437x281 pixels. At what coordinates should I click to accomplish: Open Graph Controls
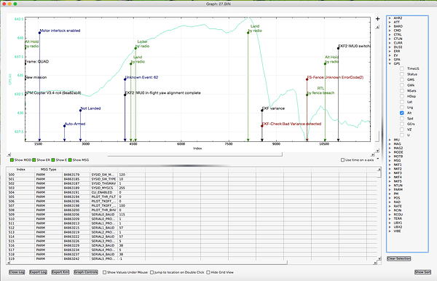tap(85, 272)
